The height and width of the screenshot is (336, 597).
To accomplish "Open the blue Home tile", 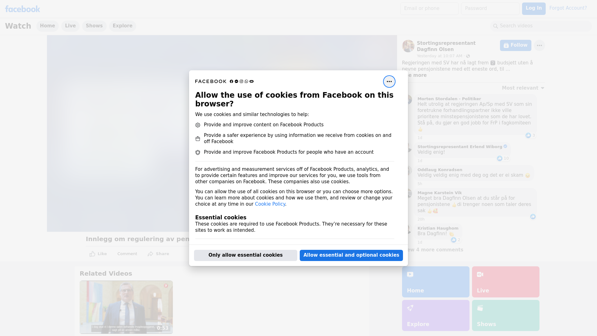I will click(436, 282).
